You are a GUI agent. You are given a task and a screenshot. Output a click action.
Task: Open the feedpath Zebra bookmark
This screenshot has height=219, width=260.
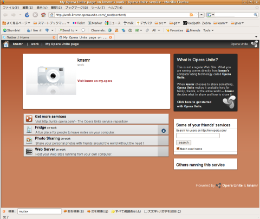pos(197,23)
